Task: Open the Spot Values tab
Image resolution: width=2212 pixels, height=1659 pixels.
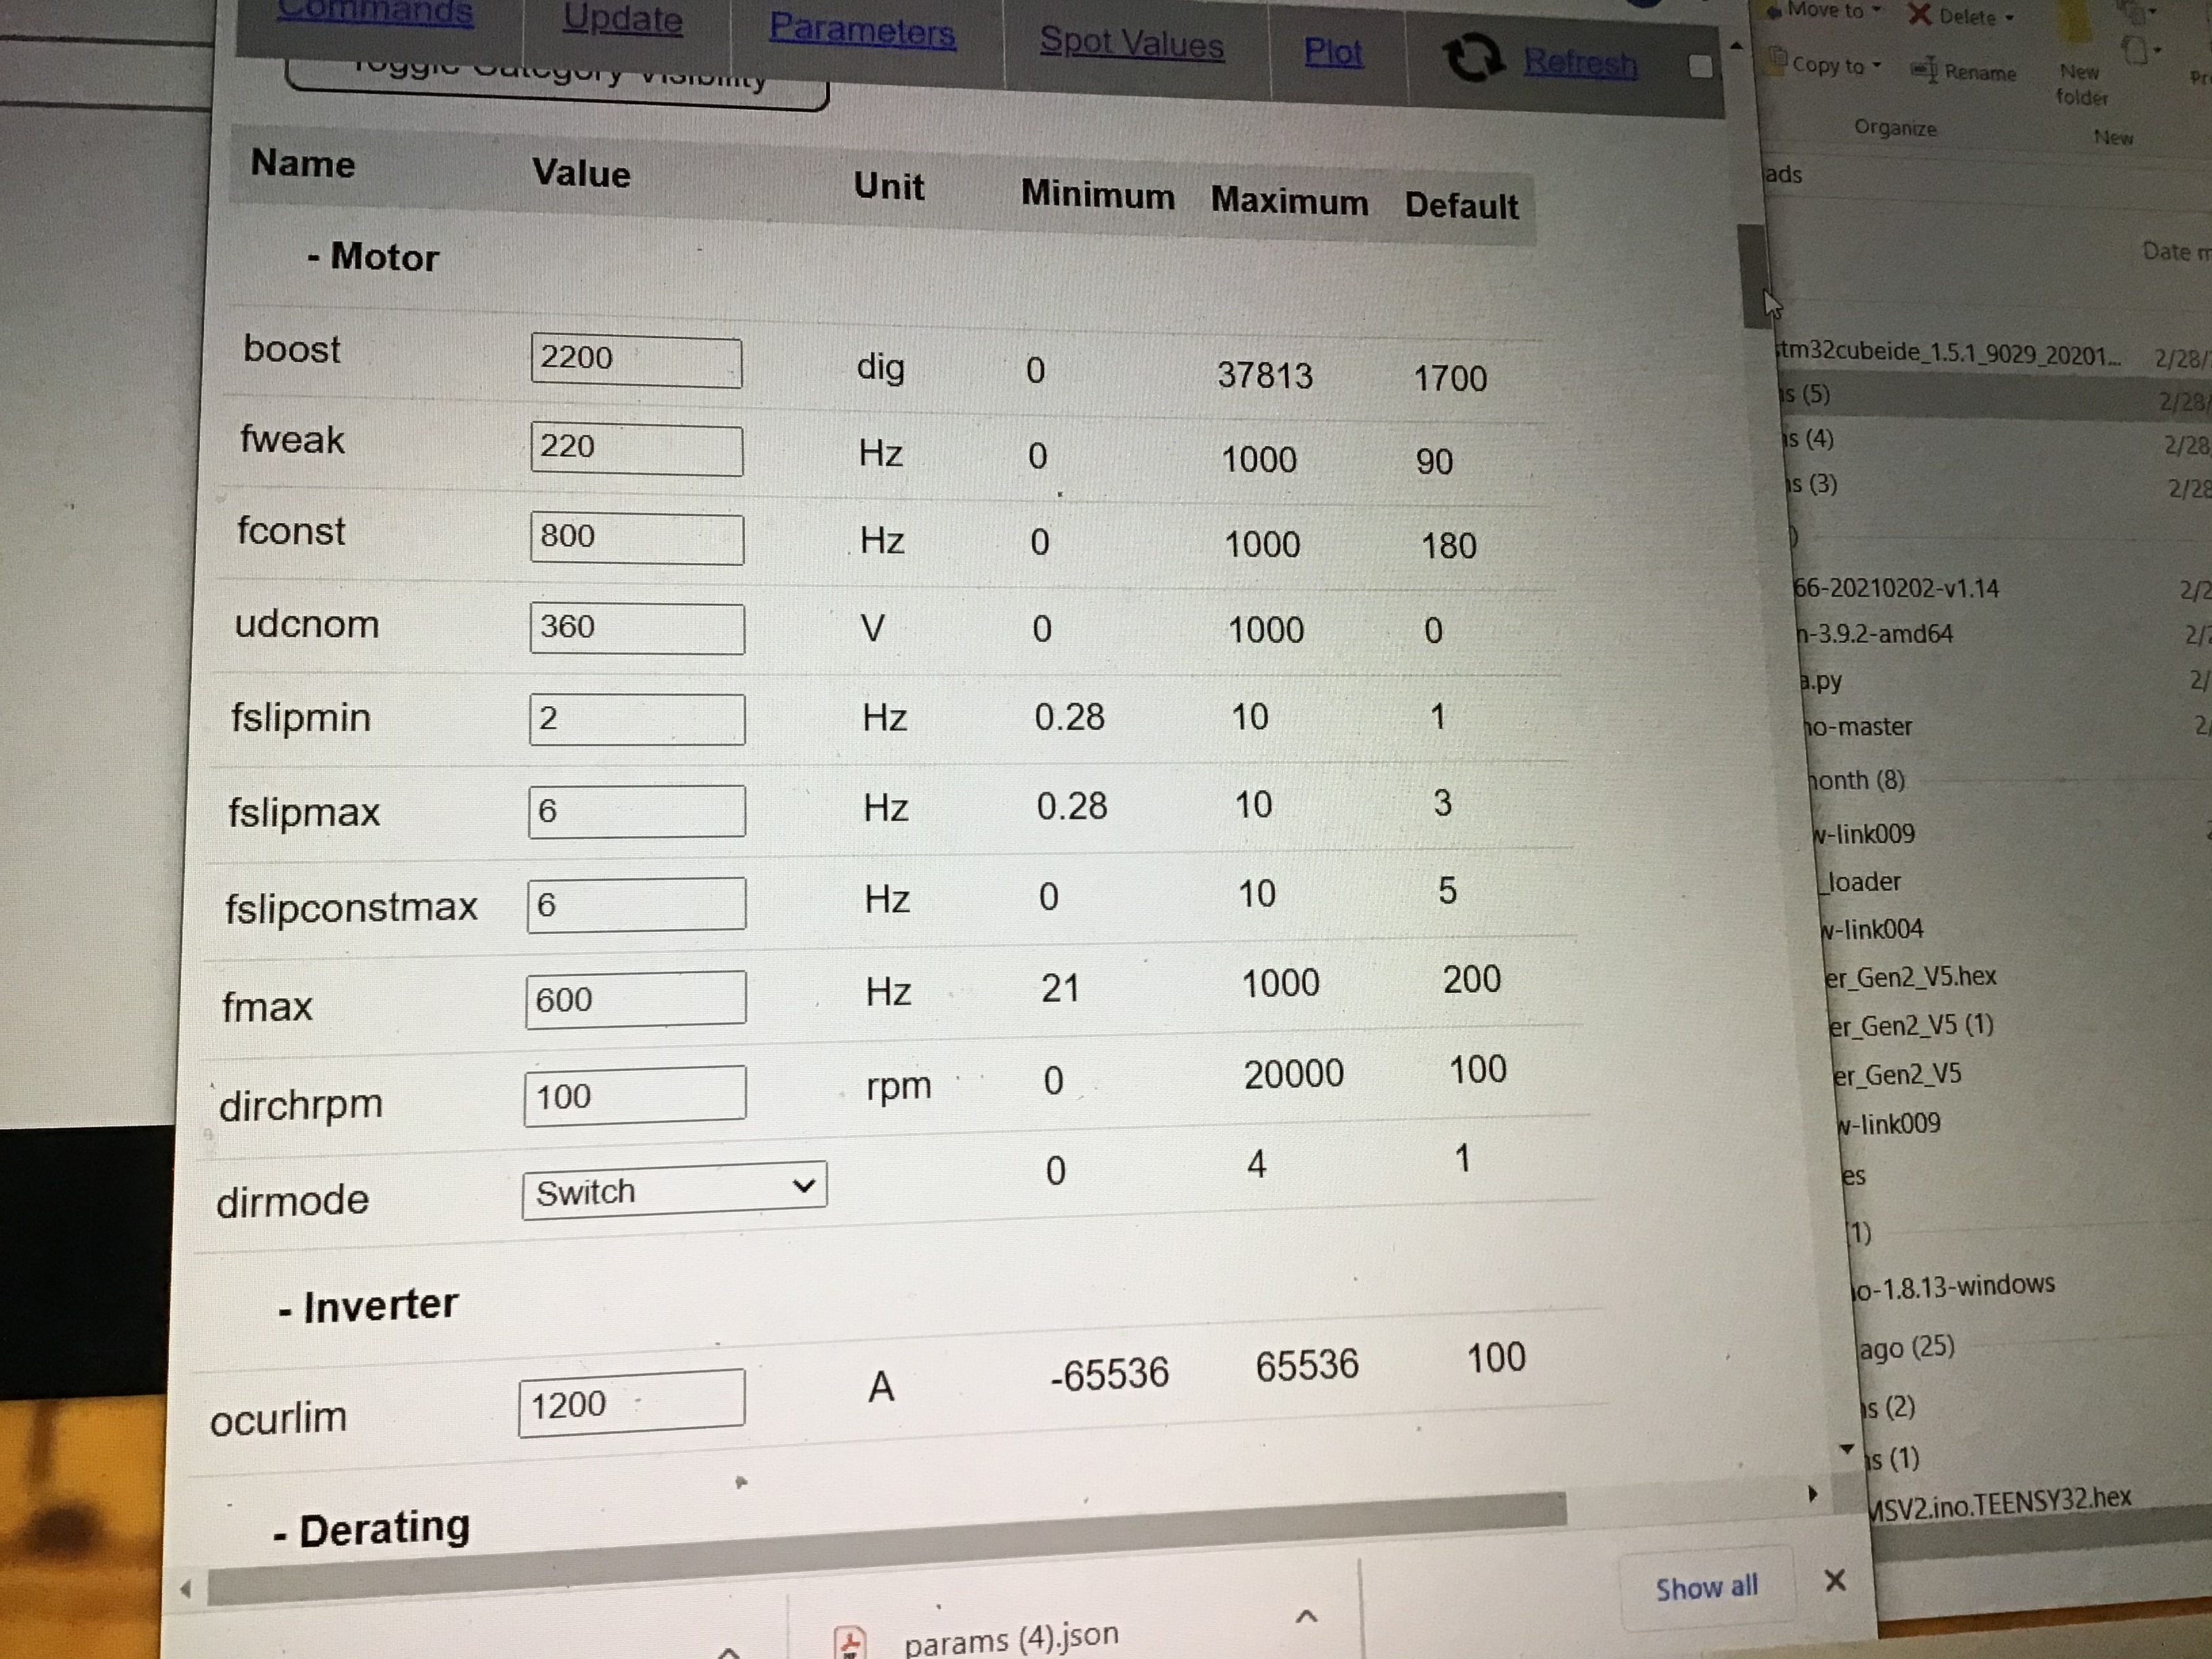Action: point(1131,43)
